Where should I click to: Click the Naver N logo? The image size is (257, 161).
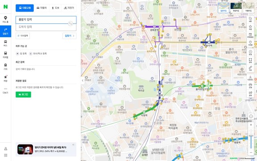pyautogui.click(x=5, y=7)
